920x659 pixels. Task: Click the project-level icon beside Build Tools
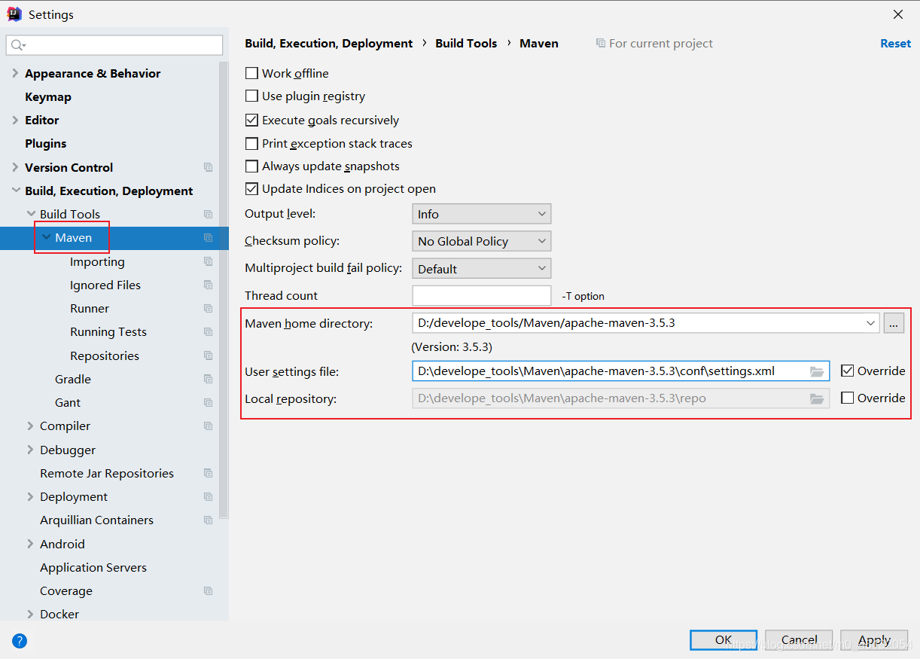point(209,214)
